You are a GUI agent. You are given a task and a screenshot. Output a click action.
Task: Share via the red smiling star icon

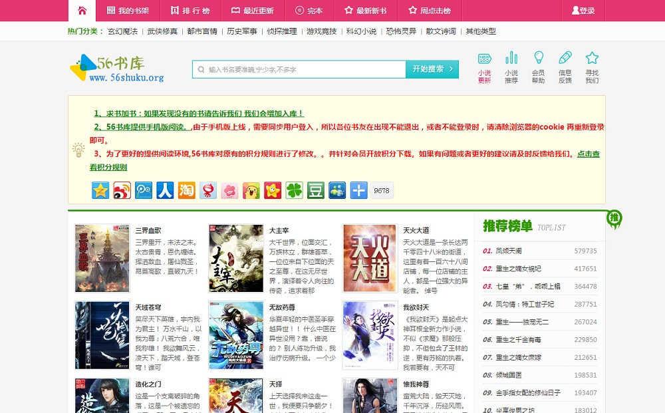click(273, 190)
